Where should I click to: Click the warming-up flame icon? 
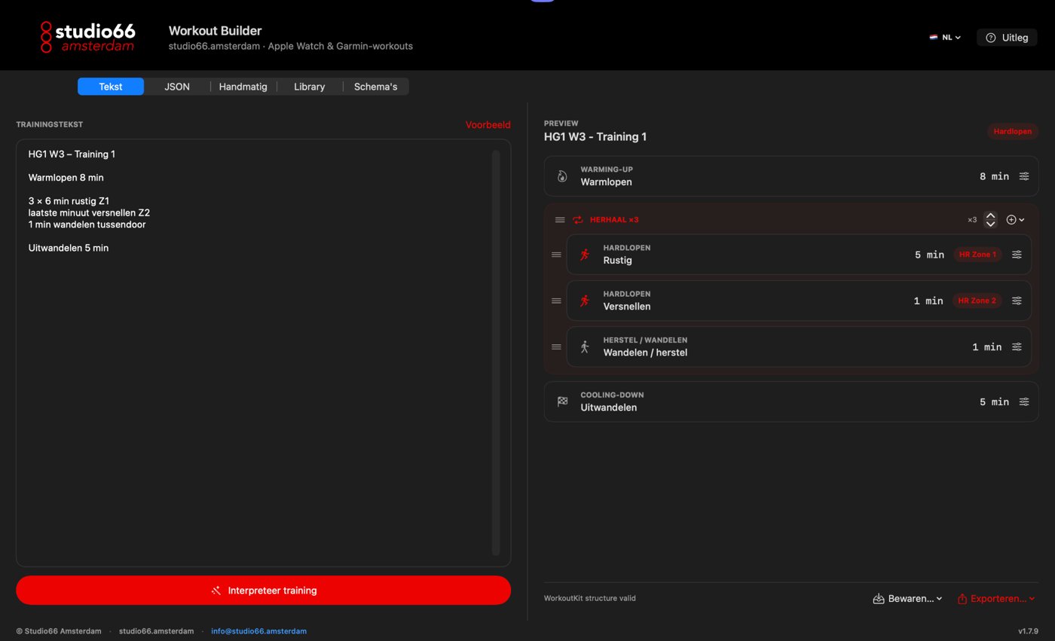point(562,176)
